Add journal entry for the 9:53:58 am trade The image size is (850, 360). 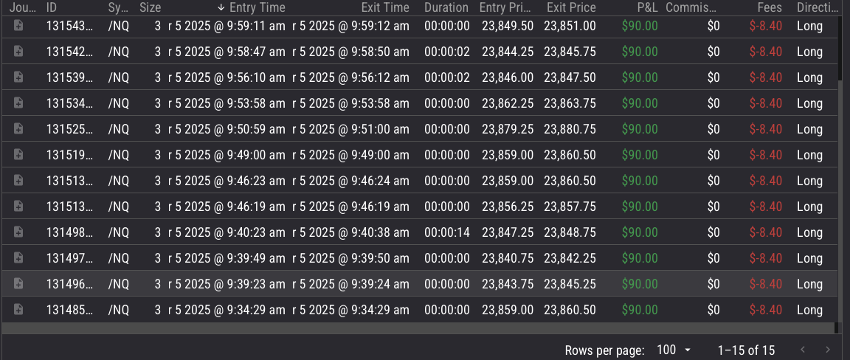18,103
